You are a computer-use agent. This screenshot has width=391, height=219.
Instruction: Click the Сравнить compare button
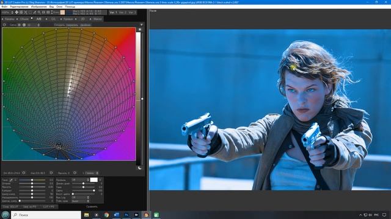(x=92, y=207)
